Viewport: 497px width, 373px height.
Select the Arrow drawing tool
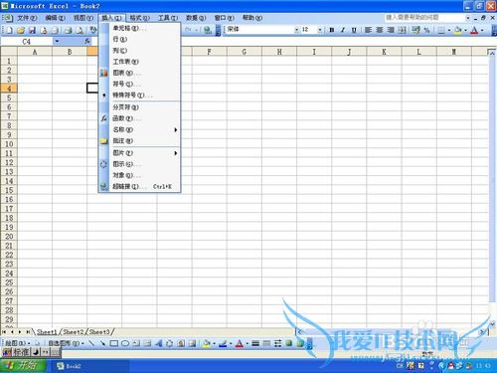(x=102, y=343)
